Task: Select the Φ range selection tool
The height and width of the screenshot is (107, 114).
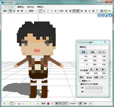Action: (x=56, y=11)
